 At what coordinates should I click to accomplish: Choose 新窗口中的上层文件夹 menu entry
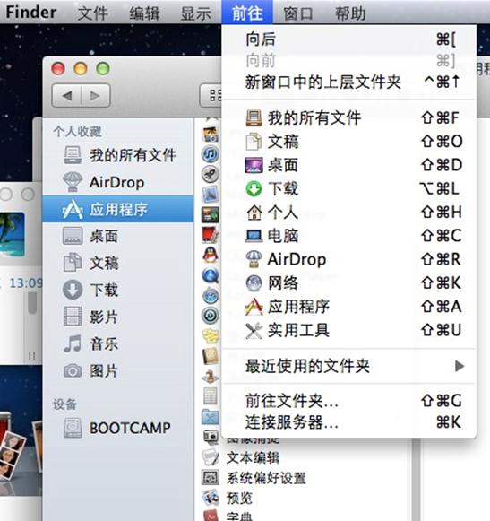tap(349, 82)
